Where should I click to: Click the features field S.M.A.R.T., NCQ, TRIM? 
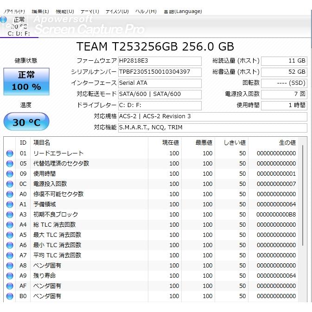coord(213,128)
